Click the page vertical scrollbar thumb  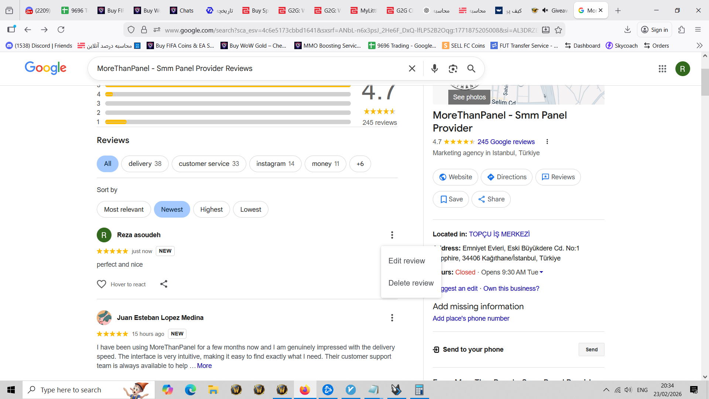pos(705,82)
